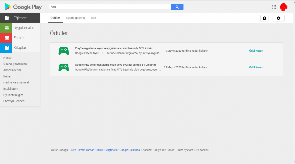Viewport: 295px width, 164px height.
Task: Click Ödül Kazan for the 5 TL reward
Action: point(256,67)
